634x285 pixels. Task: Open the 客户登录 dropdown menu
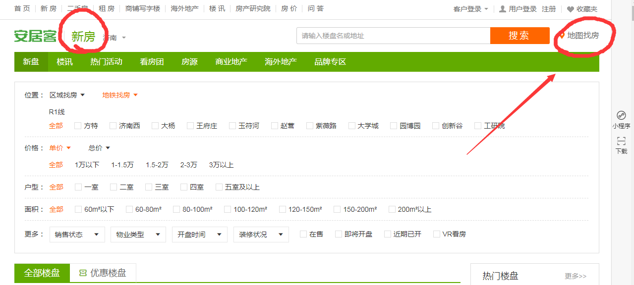point(471,9)
